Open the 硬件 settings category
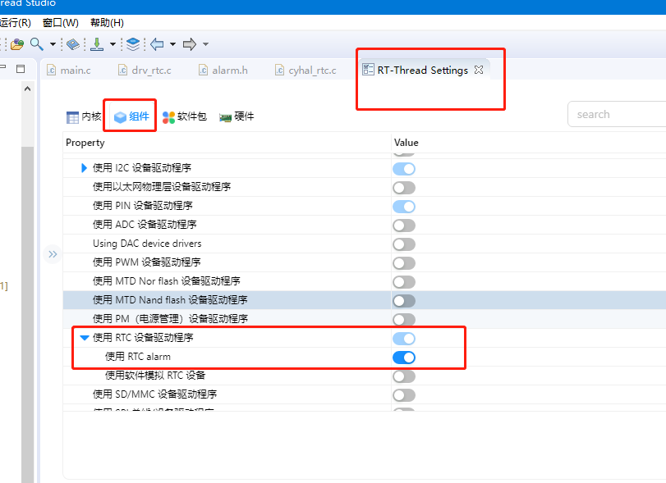This screenshot has width=666, height=483. [x=237, y=116]
